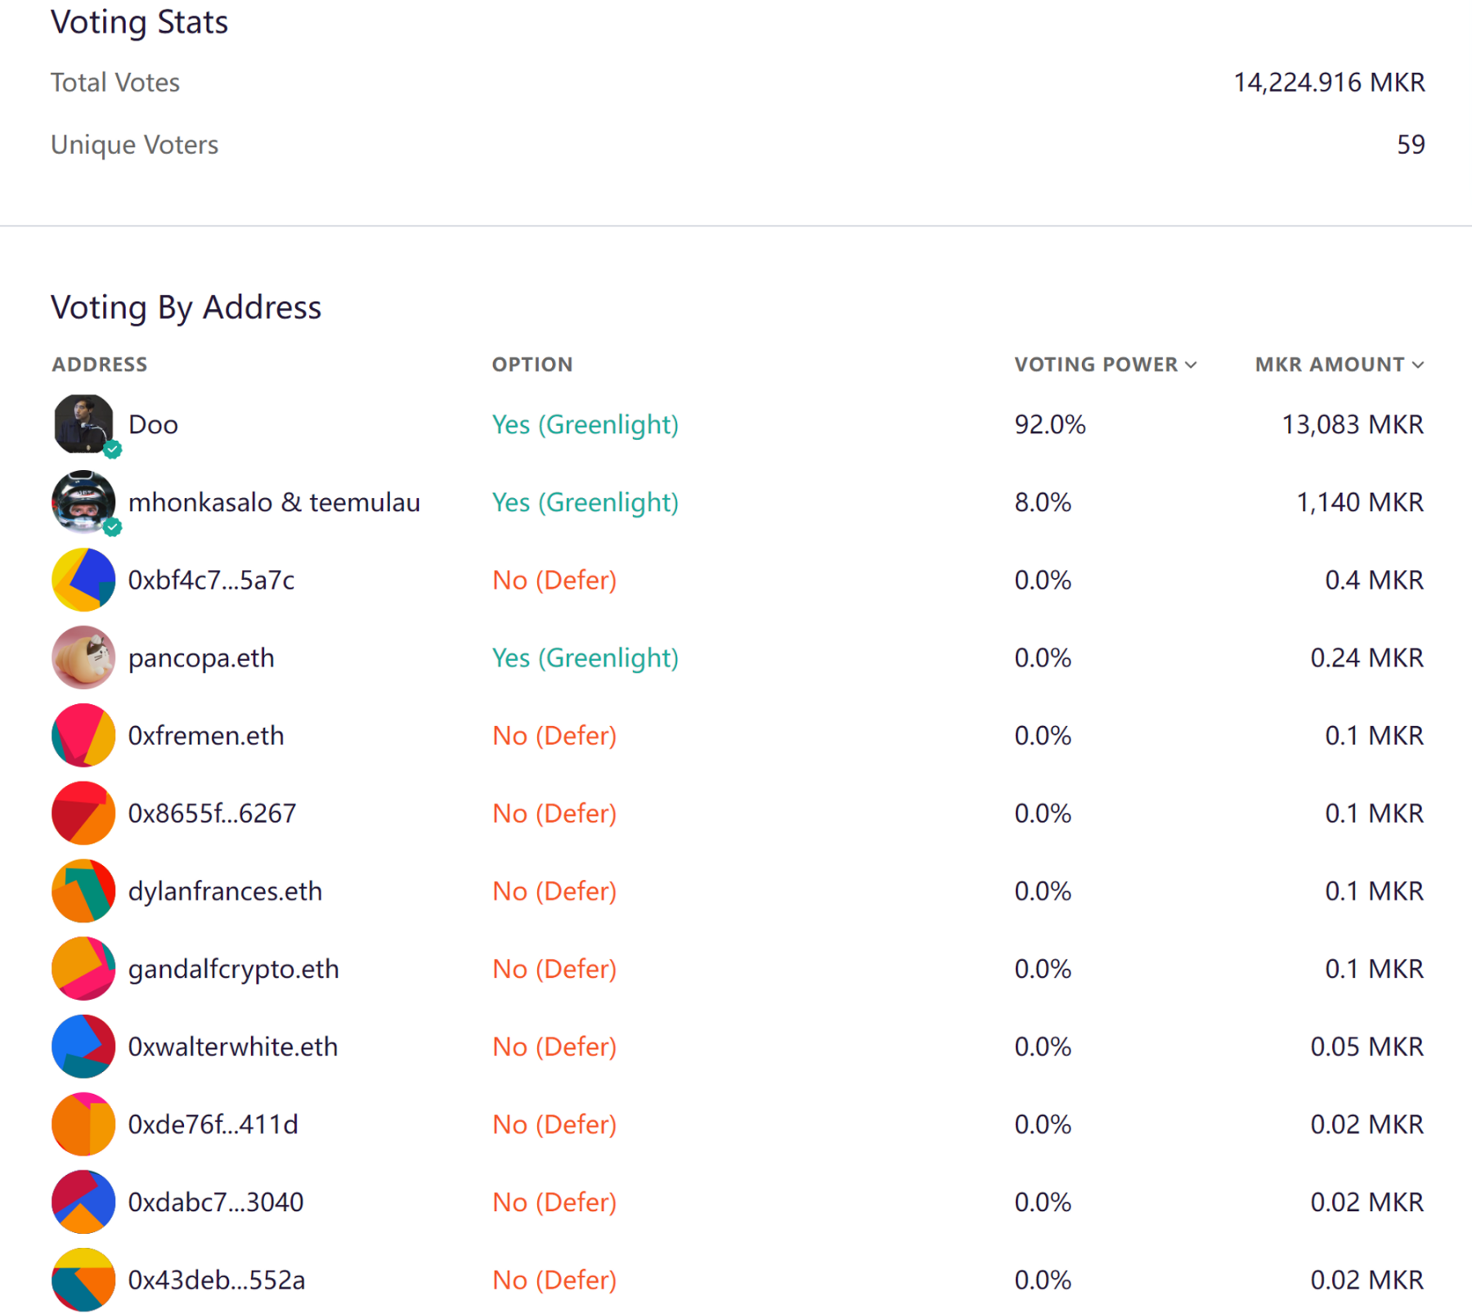Click the avatar for 0xbf4c7...5a7c
The image size is (1472, 1314).
83,579
